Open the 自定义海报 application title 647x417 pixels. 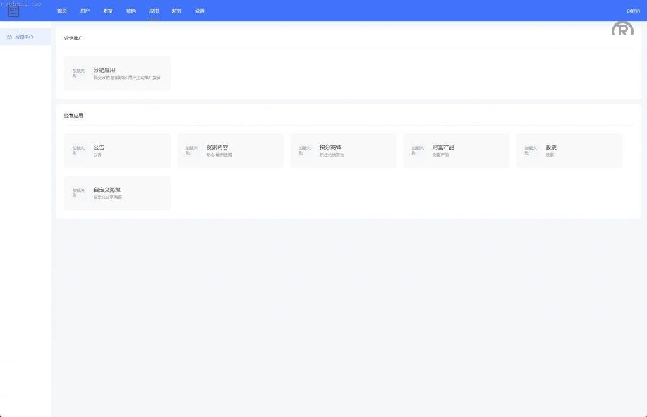click(x=107, y=190)
